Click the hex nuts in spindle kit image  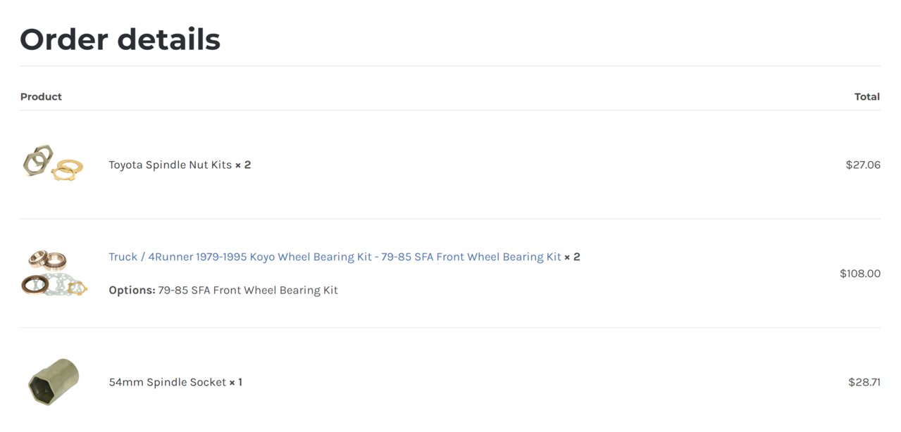[x=38, y=160]
